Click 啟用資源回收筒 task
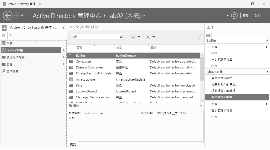Screen dimensions: 270x150 [237, 97]
